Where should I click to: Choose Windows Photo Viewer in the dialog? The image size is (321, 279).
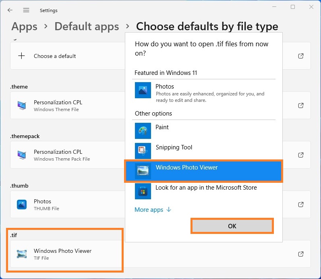point(204,171)
